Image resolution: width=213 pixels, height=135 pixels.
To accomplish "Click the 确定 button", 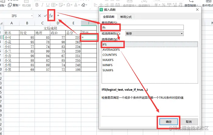I will coord(169,122).
